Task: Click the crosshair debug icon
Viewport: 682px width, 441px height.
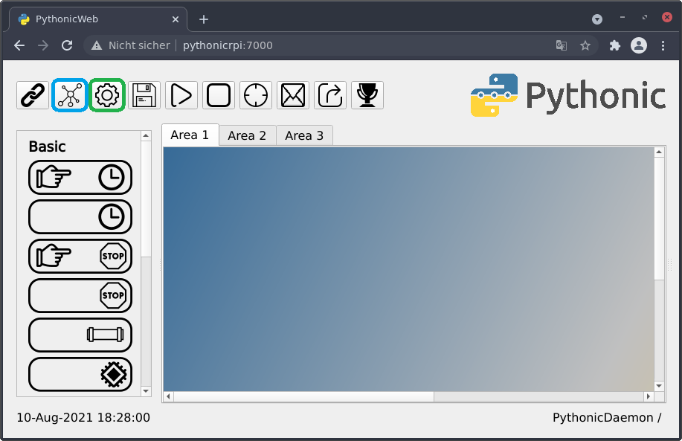Action: [255, 95]
